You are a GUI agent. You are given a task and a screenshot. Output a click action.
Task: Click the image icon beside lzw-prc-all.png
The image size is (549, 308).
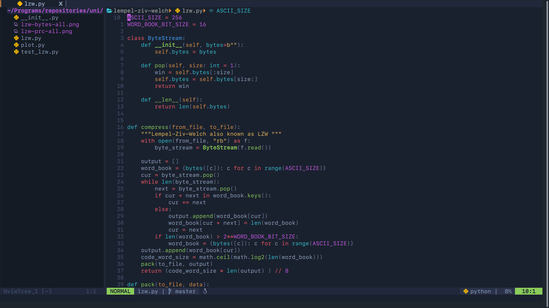click(16, 31)
